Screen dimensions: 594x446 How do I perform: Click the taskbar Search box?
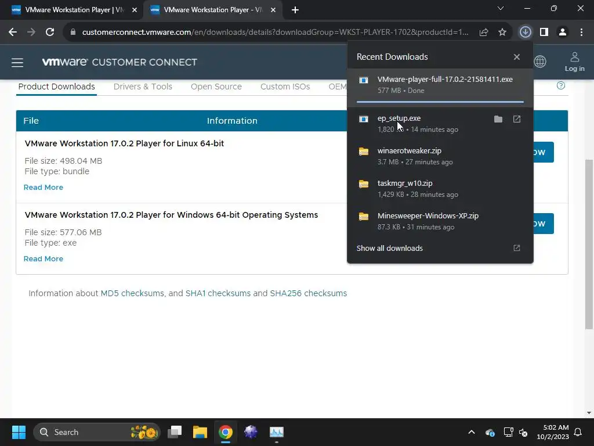pos(97,432)
